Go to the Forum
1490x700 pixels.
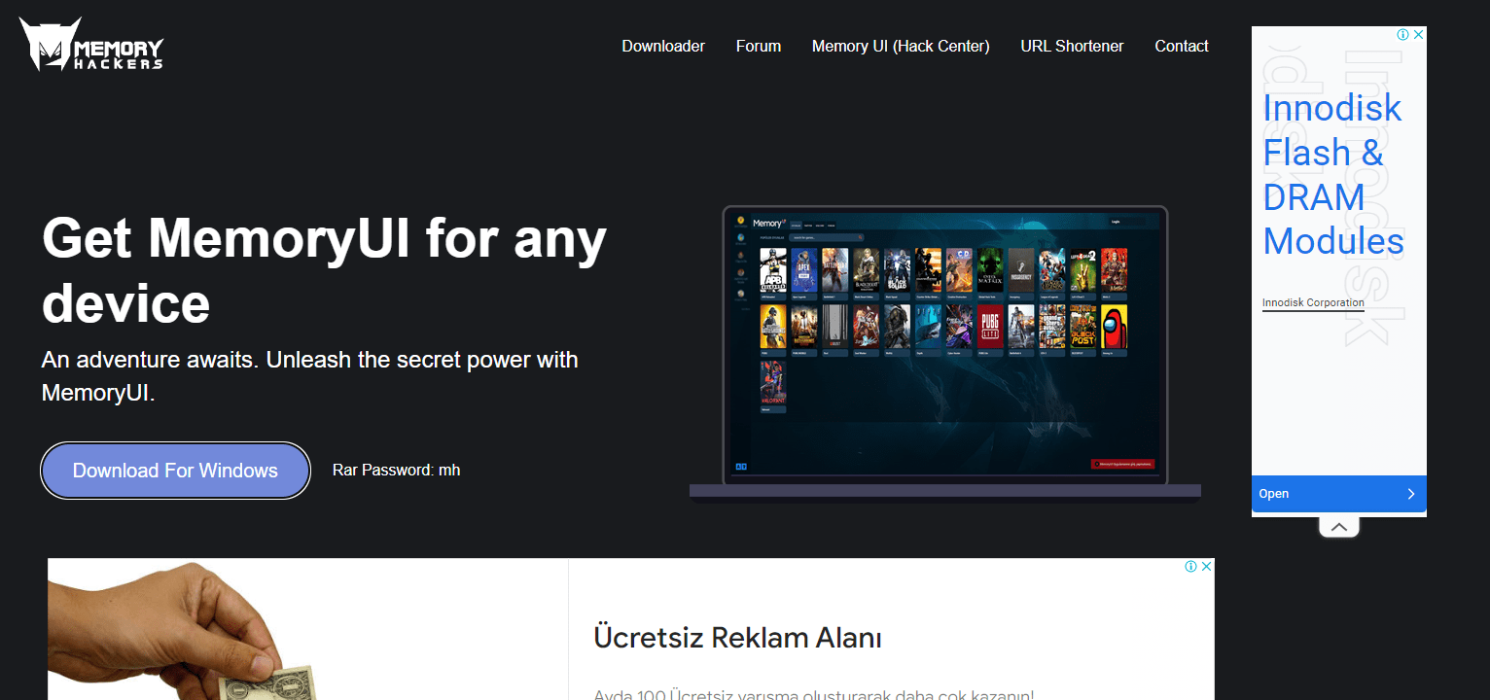point(759,46)
